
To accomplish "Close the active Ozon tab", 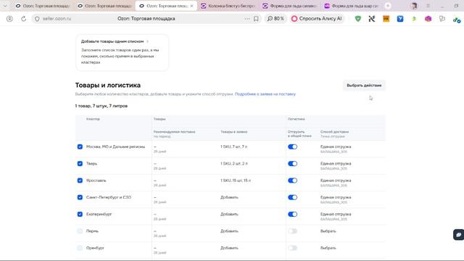I will click(x=191, y=6).
